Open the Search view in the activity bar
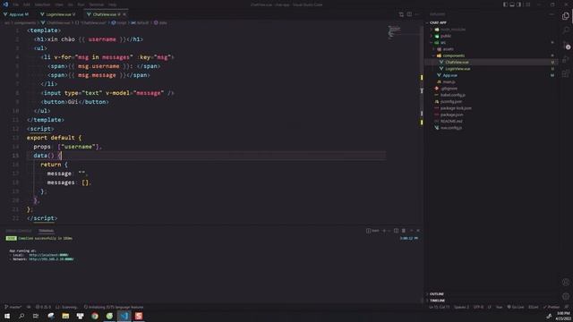Image resolution: width=573 pixels, height=322 pixels. pos(566,30)
